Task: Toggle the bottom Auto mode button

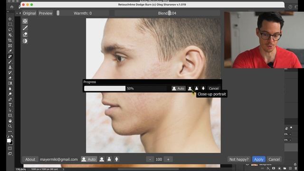Action: pos(89,160)
